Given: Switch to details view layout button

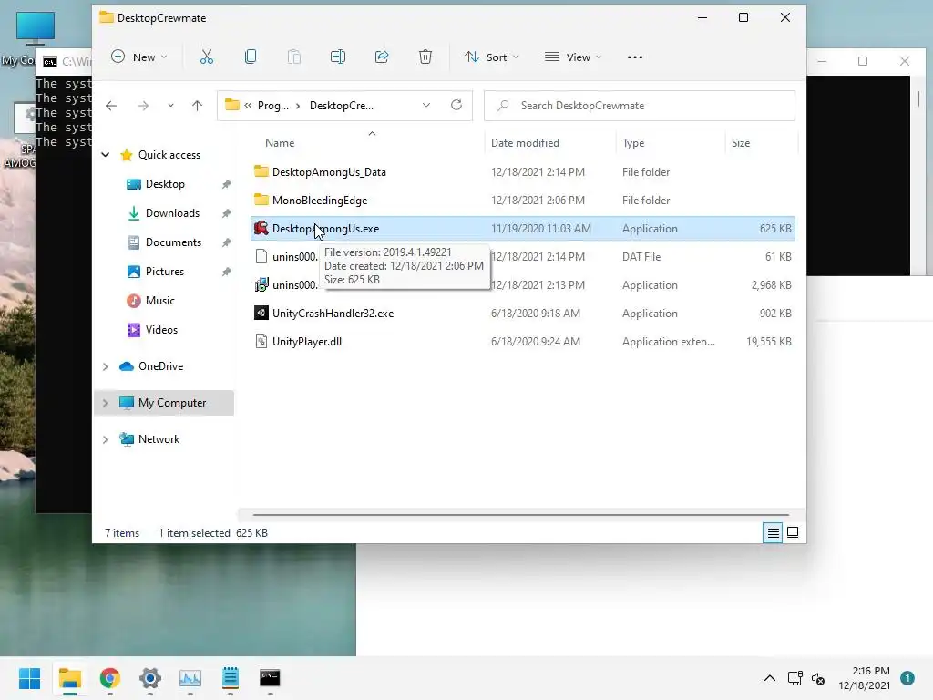Looking at the screenshot, I should click(x=773, y=532).
